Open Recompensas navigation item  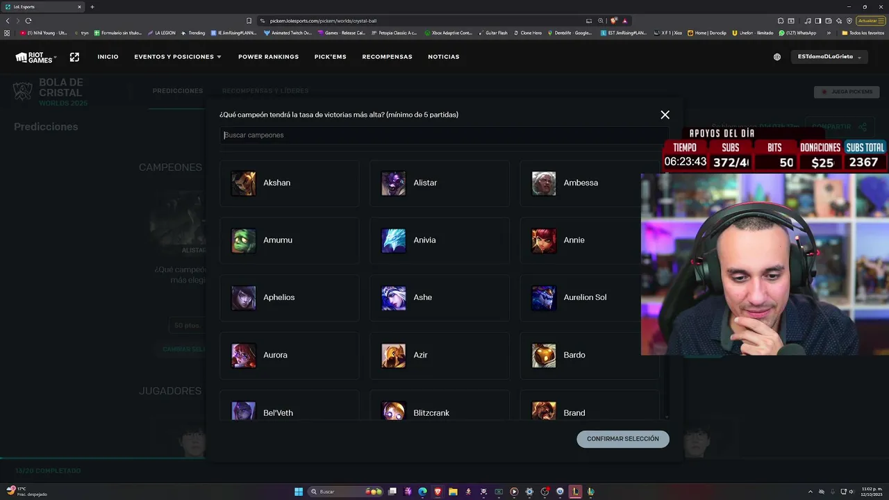387,57
